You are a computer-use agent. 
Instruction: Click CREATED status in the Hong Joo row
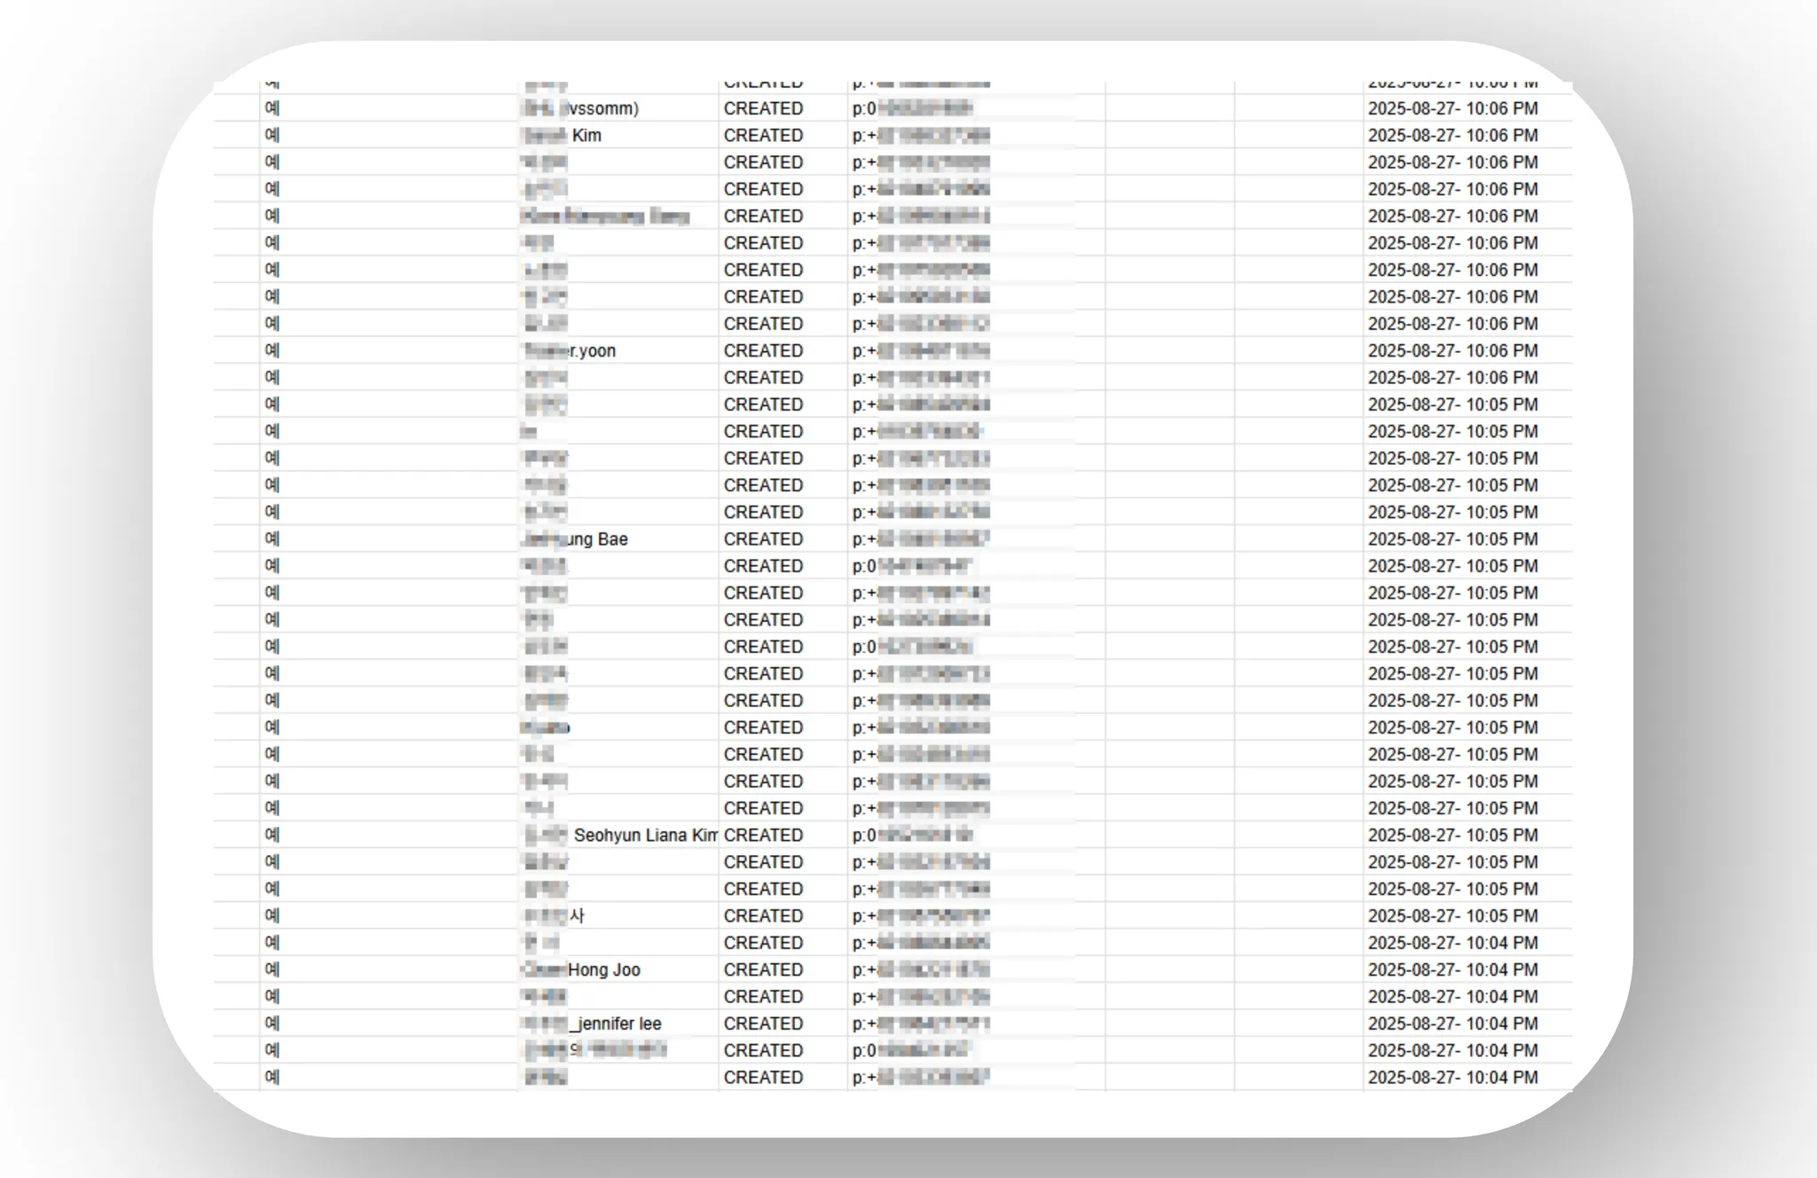click(x=763, y=970)
